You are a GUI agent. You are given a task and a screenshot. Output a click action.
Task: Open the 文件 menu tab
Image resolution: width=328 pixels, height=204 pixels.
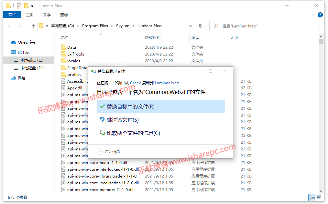coord(12,15)
